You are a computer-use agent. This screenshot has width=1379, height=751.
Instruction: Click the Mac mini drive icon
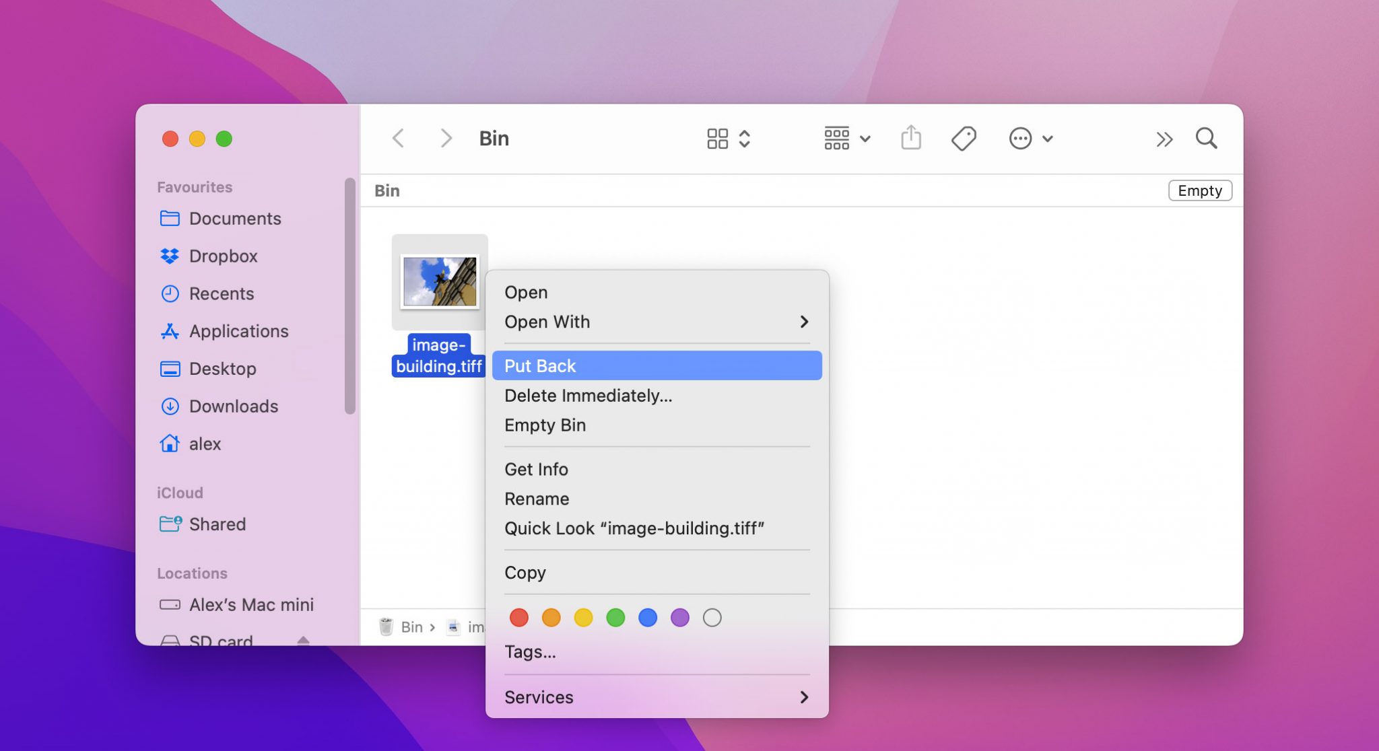(170, 604)
